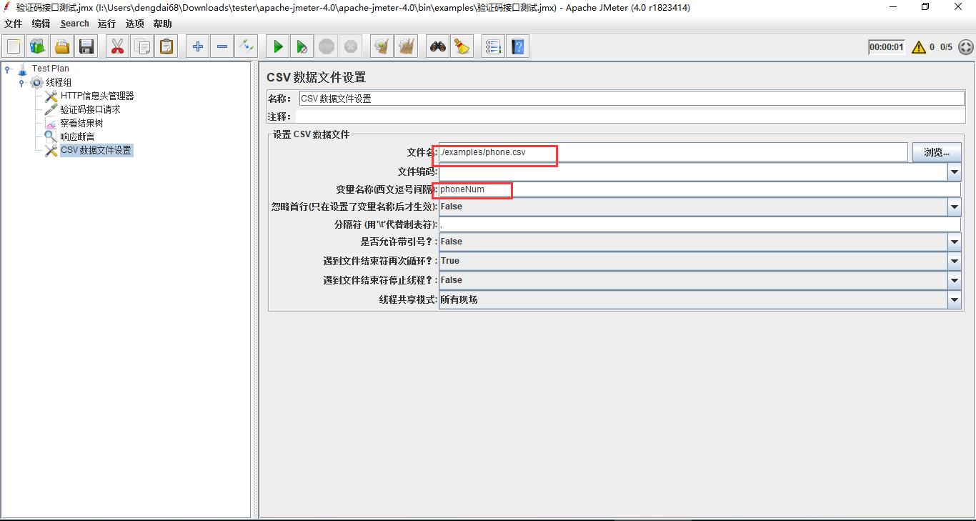
Task: Click the 0/5 thread count
Action: 946,47
